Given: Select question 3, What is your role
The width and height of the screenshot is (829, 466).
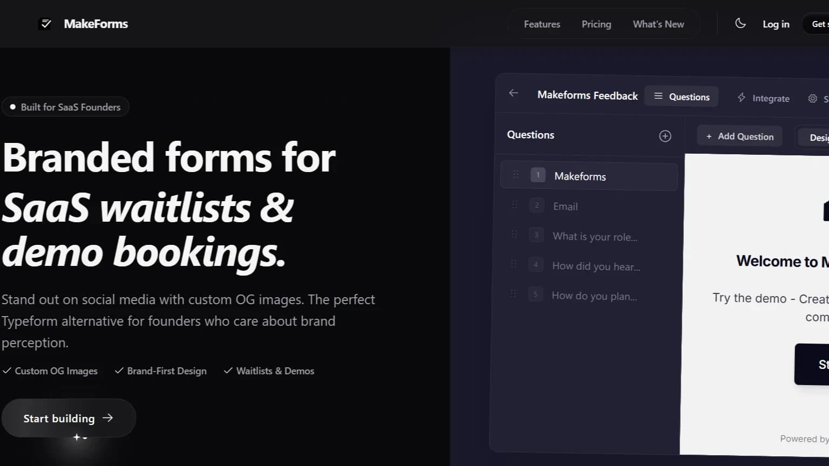Looking at the screenshot, I should (x=594, y=236).
